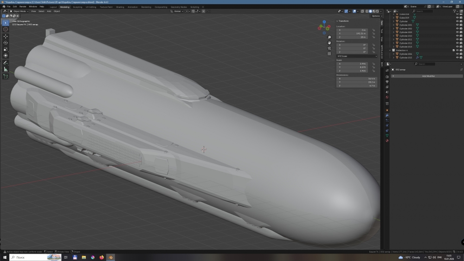This screenshot has height=261, width=464.
Task: Open the XYZ Euler rotation mode dropdown
Action: tap(356, 56)
